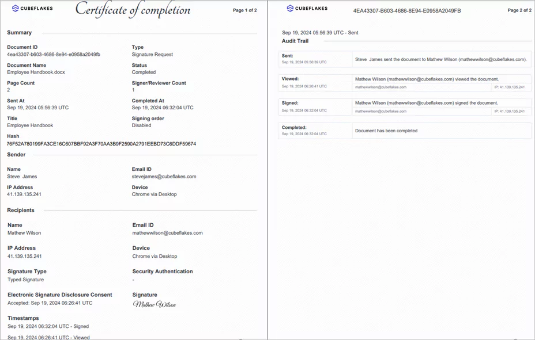Click the document hash string
535x340 pixels.
[101, 144]
